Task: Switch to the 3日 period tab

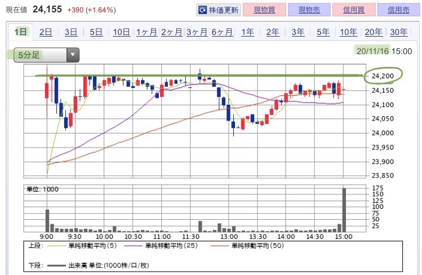Action: point(71,32)
